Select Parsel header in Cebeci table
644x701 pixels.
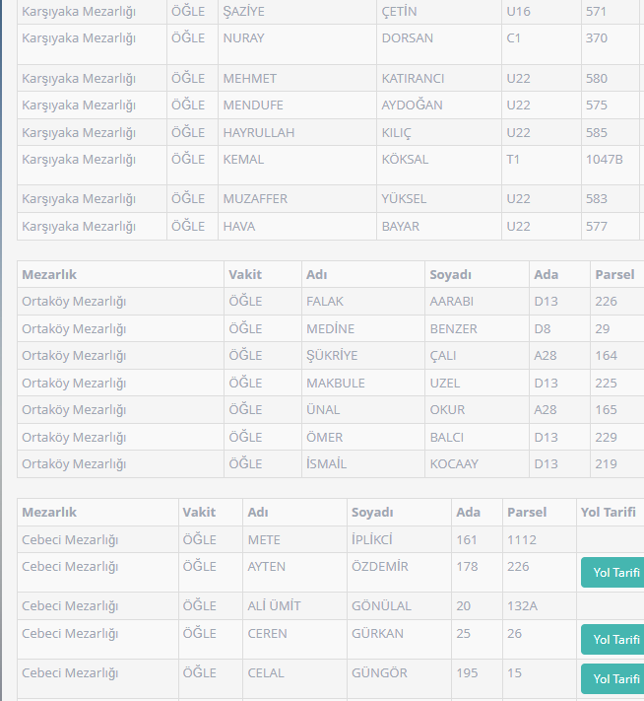coord(525,512)
